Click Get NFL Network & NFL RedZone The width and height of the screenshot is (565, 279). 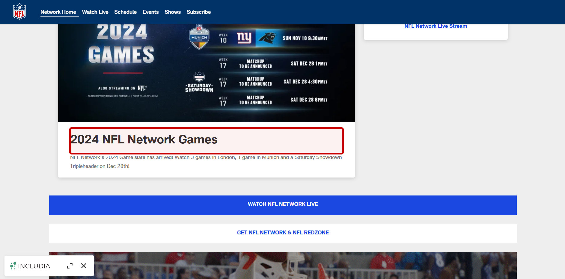point(283,233)
